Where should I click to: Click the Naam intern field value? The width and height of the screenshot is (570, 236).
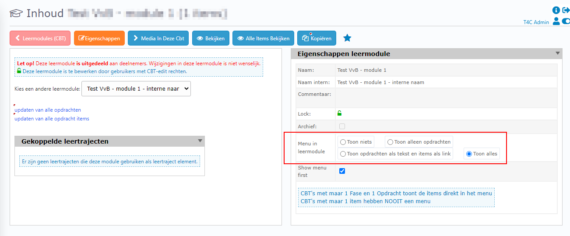coord(380,82)
